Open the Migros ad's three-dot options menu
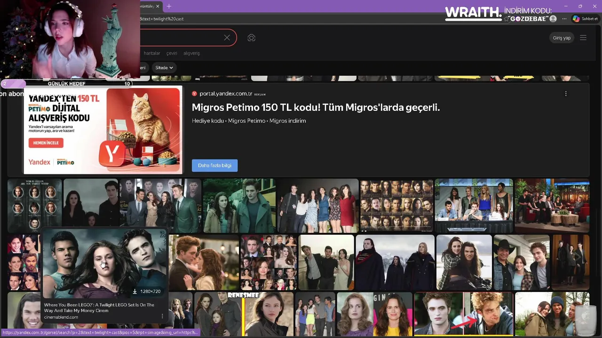This screenshot has width=602, height=338. (x=566, y=93)
